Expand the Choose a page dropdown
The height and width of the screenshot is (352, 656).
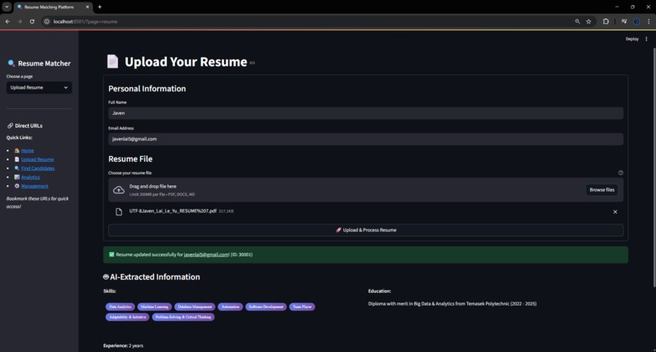point(39,87)
